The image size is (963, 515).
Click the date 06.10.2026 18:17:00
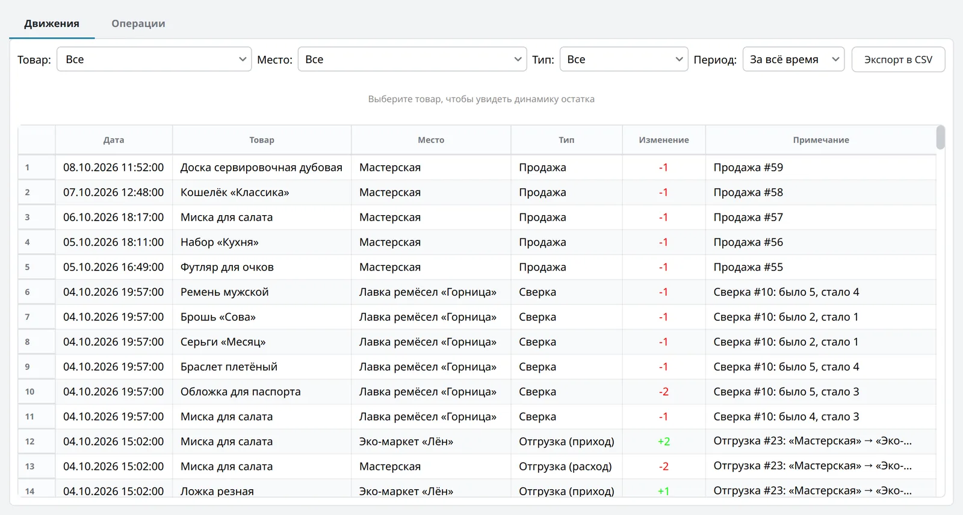coord(114,218)
